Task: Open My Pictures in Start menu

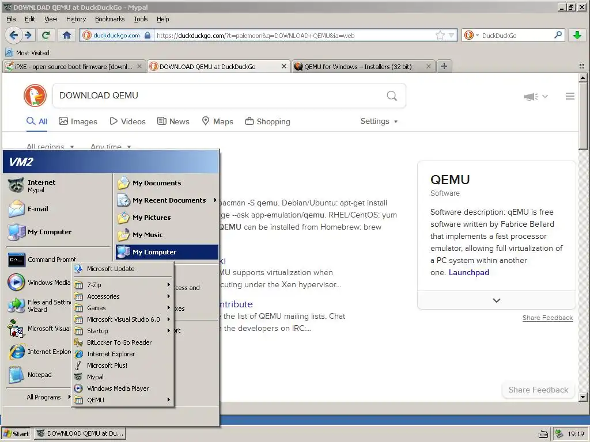Action: pyautogui.click(x=167, y=218)
